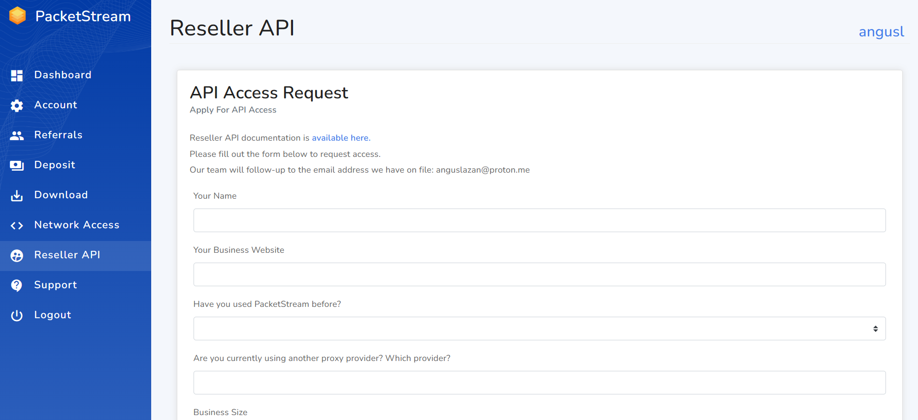This screenshot has width=918, height=420.
Task: Click the Account gear icon
Action: click(17, 105)
